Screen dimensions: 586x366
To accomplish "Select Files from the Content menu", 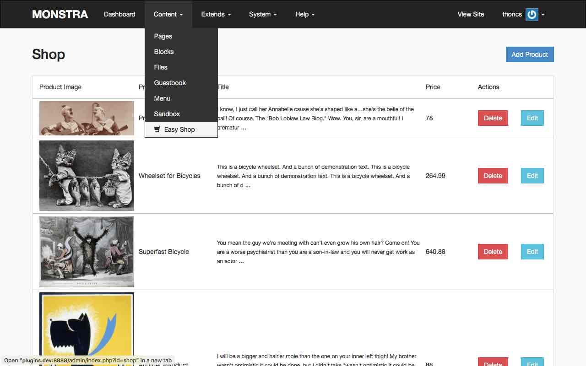I will (161, 67).
